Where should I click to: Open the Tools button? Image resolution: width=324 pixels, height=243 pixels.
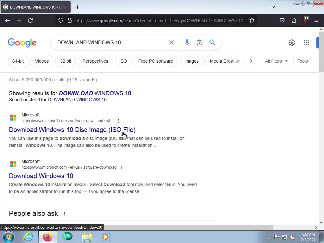click(x=302, y=61)
